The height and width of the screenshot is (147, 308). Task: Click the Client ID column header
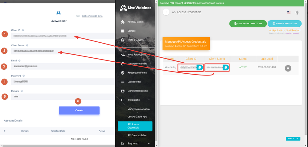pos(191,59)
